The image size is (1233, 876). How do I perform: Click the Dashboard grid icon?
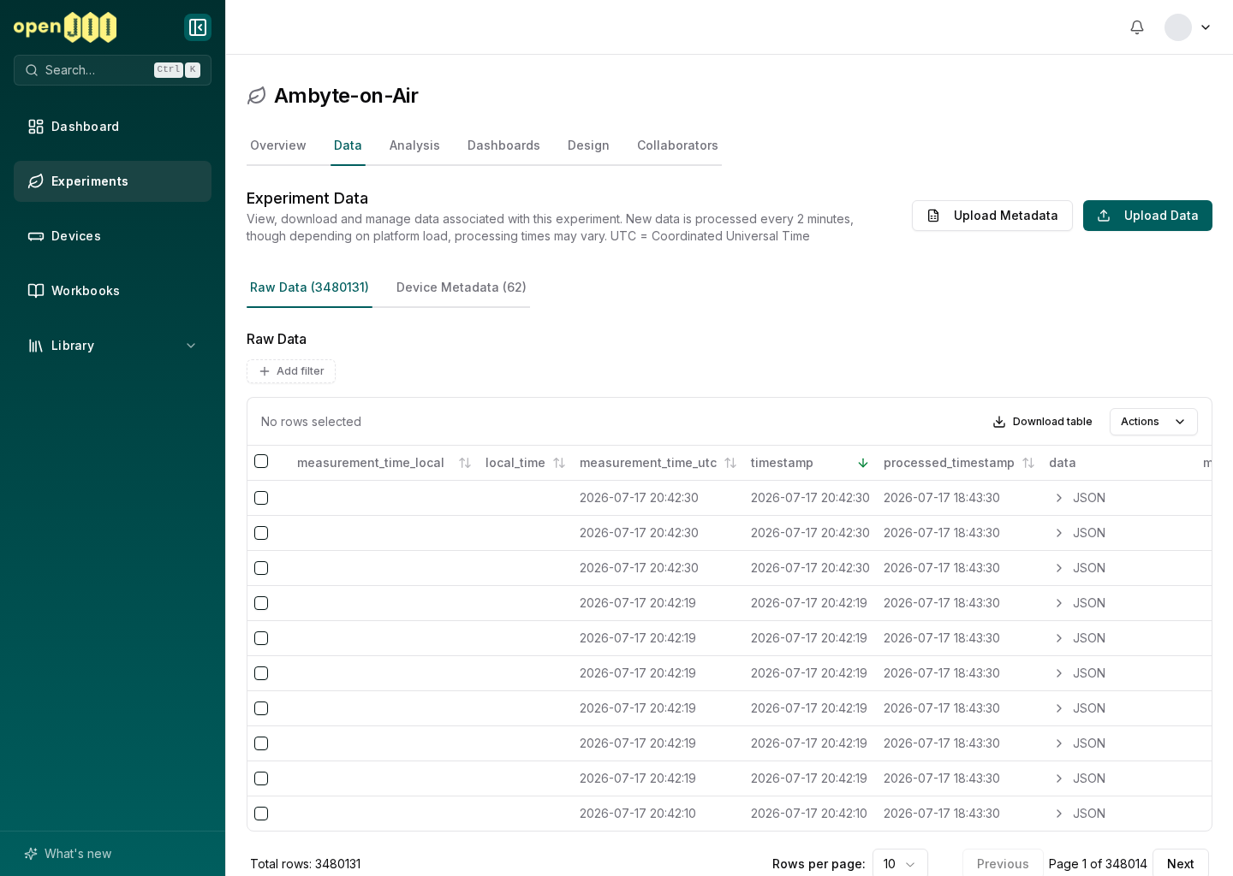coord(36,127)
